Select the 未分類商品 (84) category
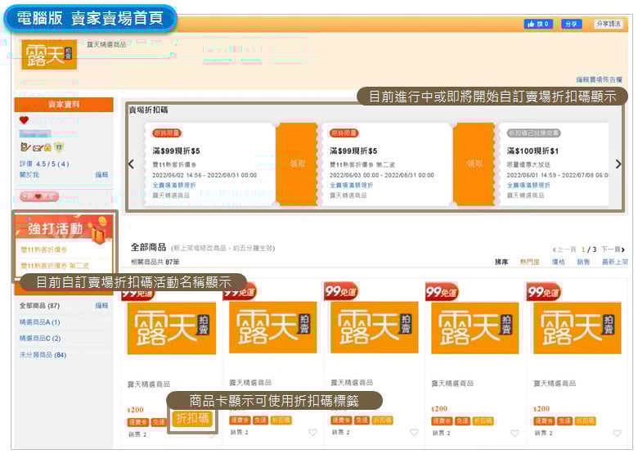638x454 pixels. [43, 355]
